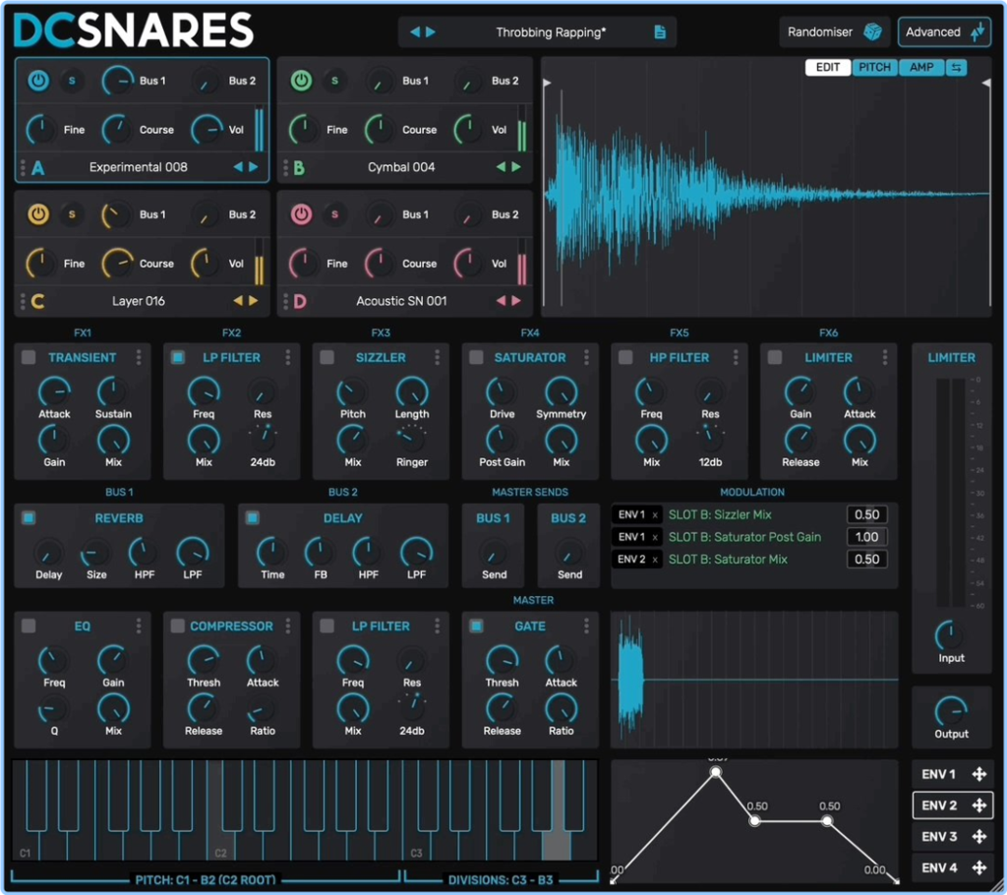1007x895 pixels.
Task: Select next sample for layer B
Action: 516,167
